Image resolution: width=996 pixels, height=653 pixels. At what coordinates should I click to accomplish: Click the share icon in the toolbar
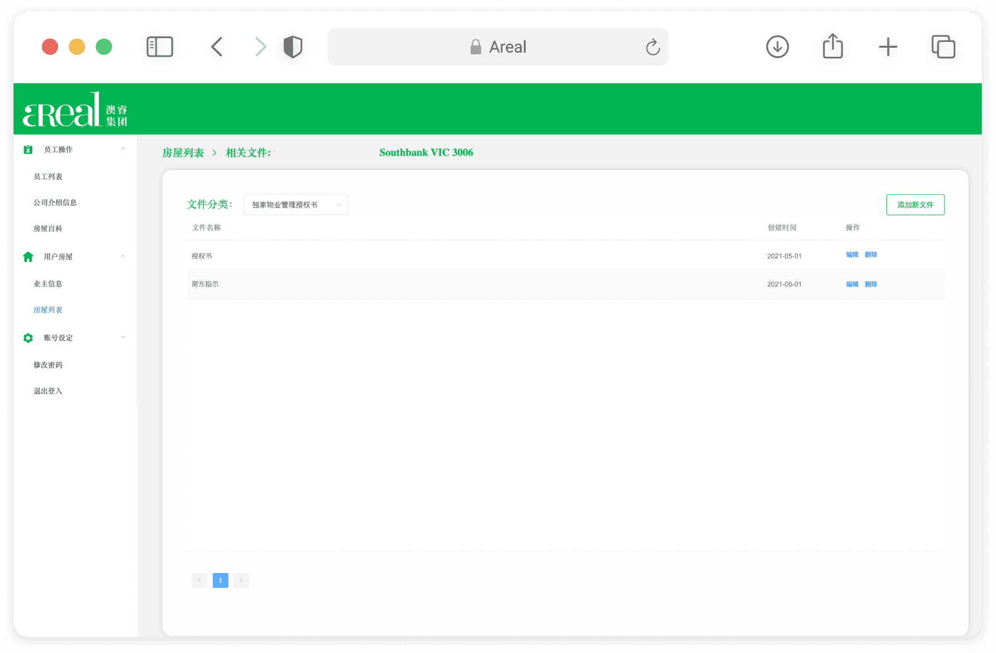coord(833,46)
